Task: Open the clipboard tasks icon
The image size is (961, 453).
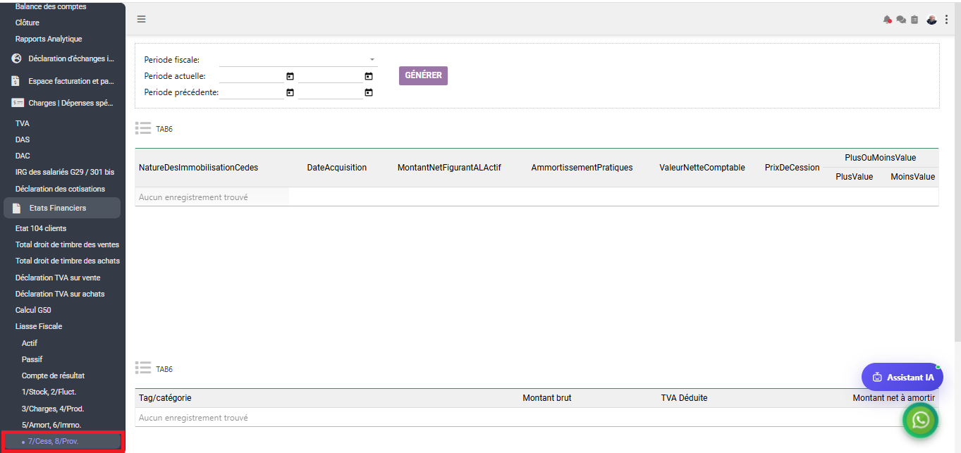Action: click(914, 20)
